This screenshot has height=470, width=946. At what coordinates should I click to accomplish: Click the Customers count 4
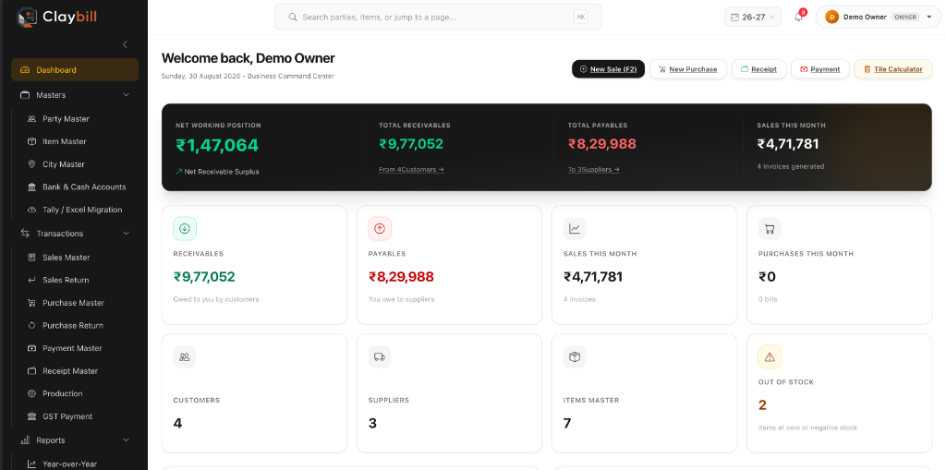[x=177, y=424]
